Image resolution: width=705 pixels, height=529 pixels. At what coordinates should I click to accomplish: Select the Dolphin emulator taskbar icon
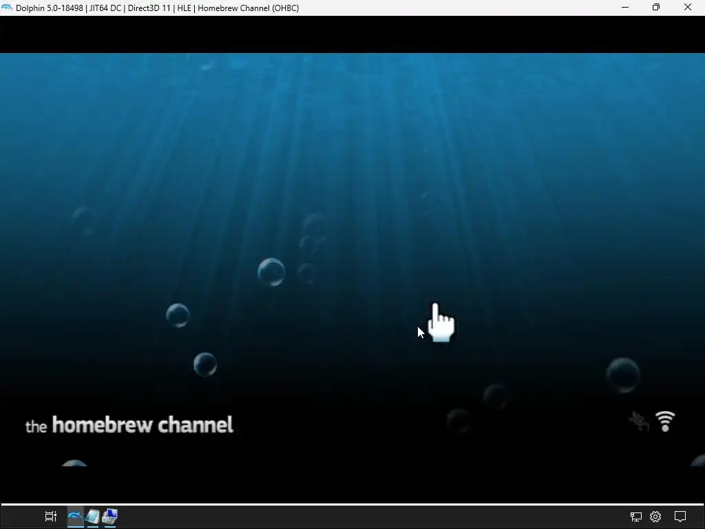pyautogui.click(x=76, y=517)
